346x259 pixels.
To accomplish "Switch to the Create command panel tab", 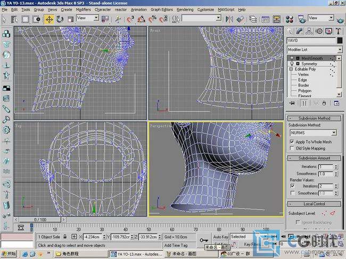I will [290, 31].
